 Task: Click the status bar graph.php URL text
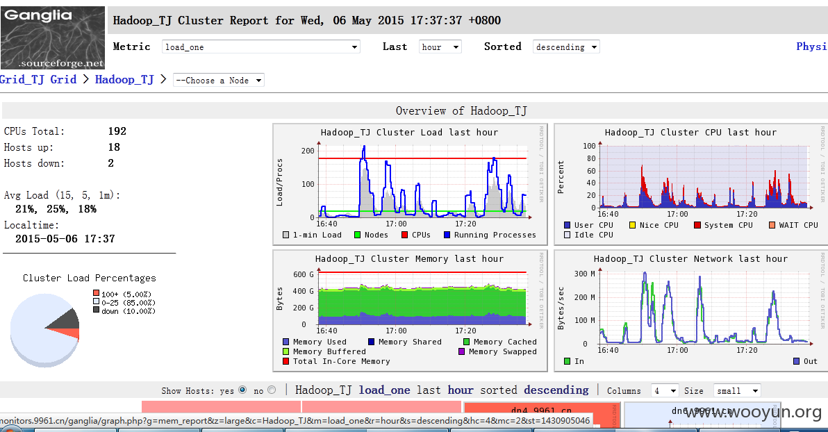pos(295,421)
